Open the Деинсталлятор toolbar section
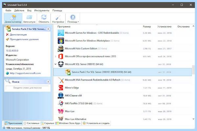 pos(13,19)
